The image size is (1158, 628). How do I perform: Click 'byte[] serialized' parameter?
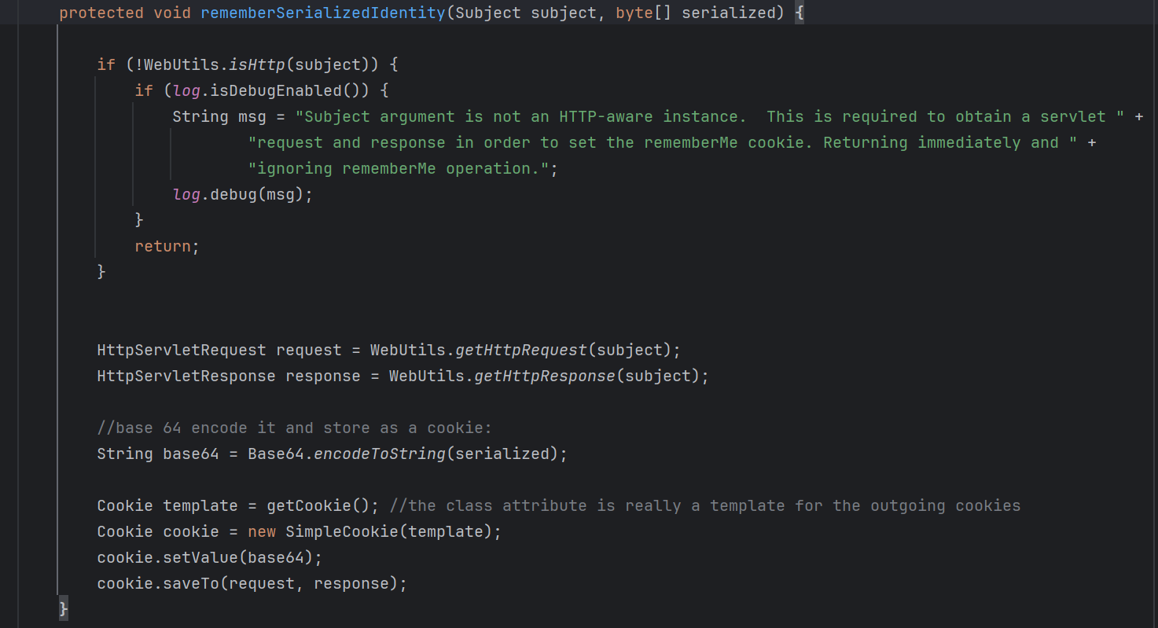coord(696,13)
